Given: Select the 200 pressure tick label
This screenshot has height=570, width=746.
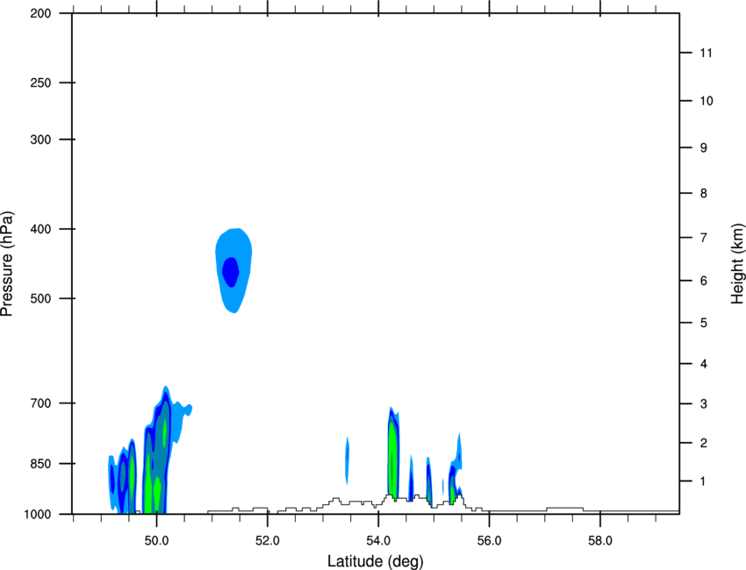Looking at the screenshot, I should (40, 13).
